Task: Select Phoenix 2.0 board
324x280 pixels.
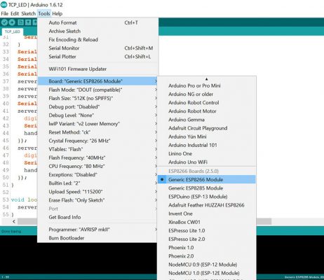Action: (x=207, y=256)
